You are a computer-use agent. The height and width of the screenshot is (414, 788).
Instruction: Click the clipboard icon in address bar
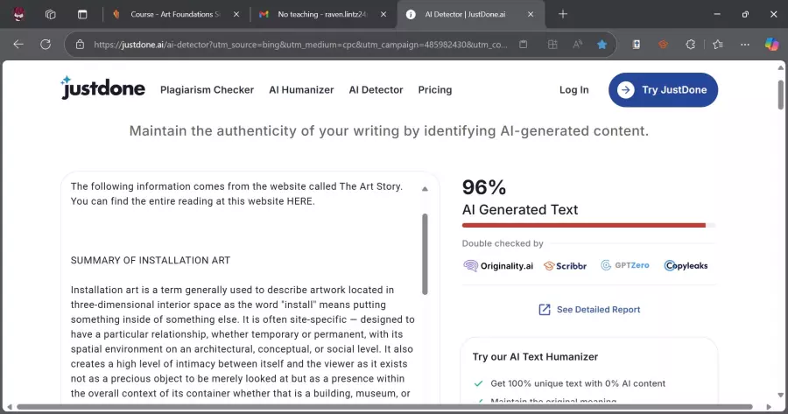pos(524,45)
